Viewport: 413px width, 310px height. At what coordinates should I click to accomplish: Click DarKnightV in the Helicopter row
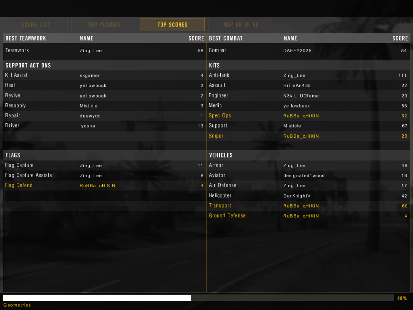point(297,196)
